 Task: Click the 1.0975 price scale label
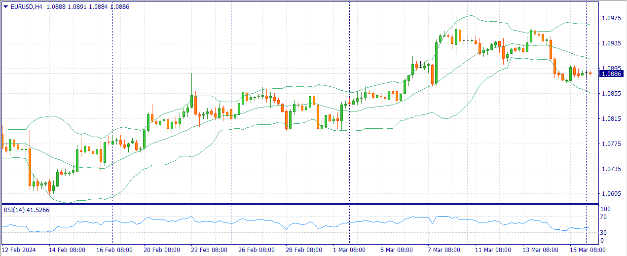click(611, 18)
